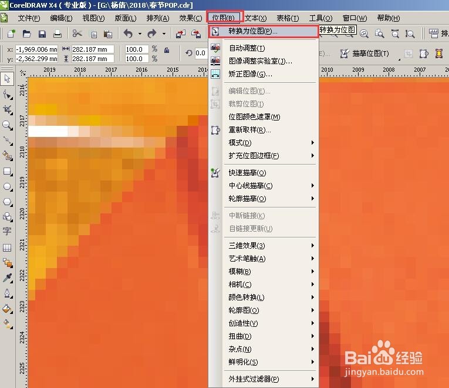Click the Import icon
Viewport: 449px width, 388px height.
(x=181, y=34)
